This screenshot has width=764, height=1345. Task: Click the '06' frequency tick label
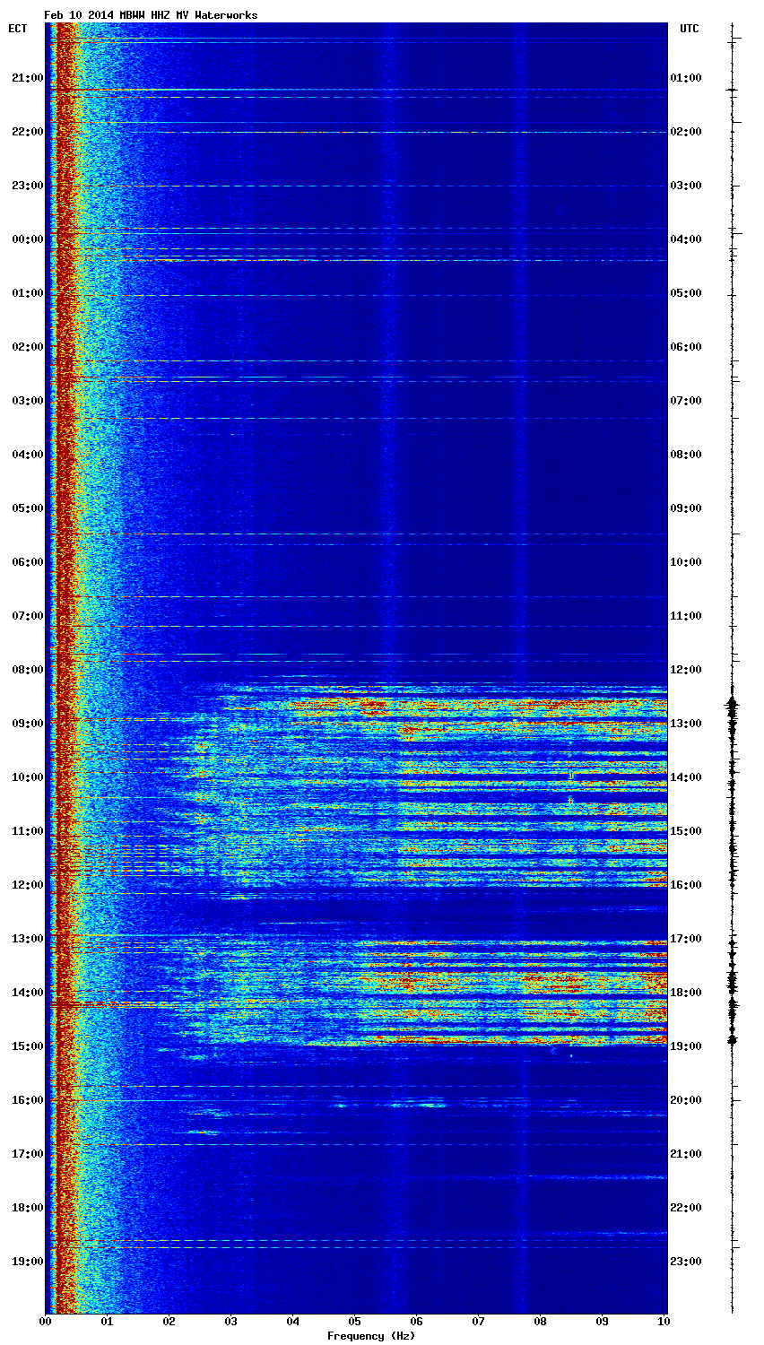tap(416, 1322)
